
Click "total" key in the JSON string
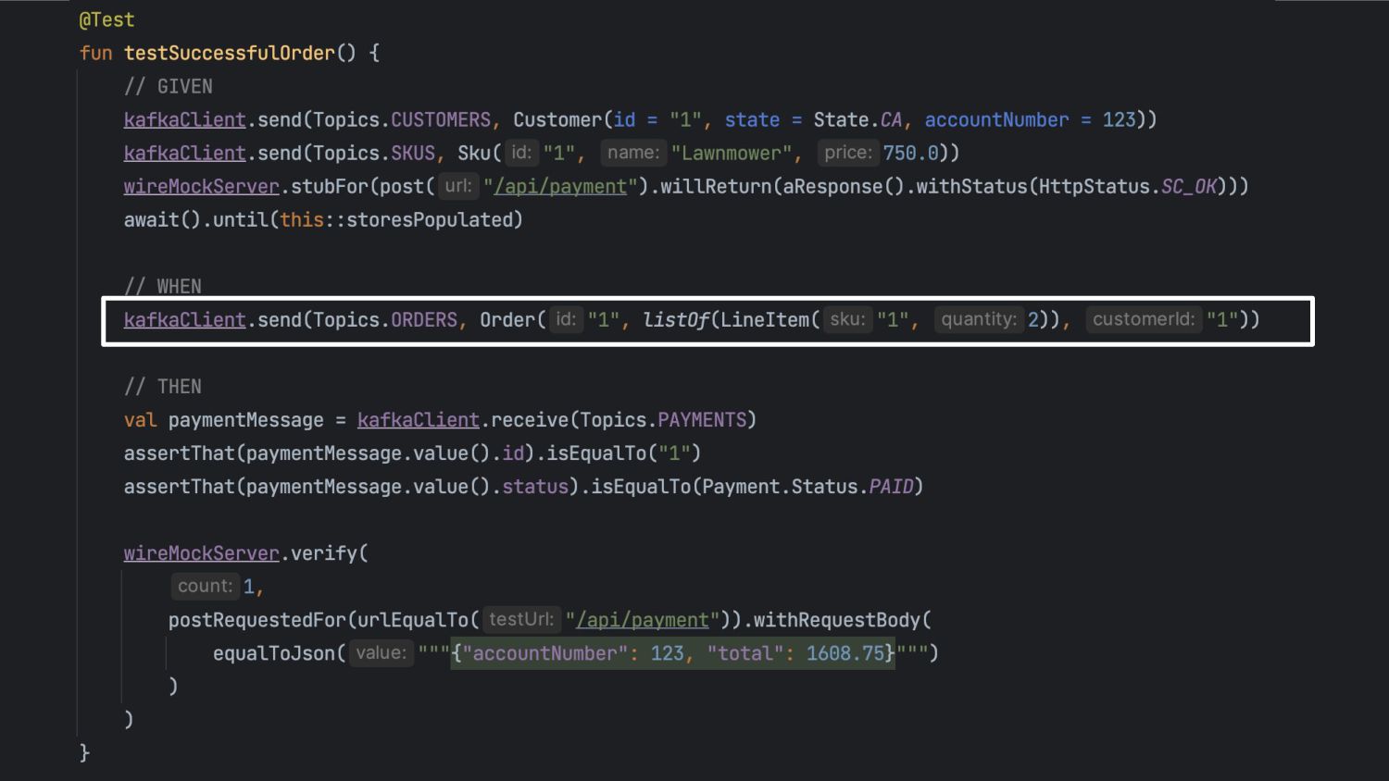point(746,652)
